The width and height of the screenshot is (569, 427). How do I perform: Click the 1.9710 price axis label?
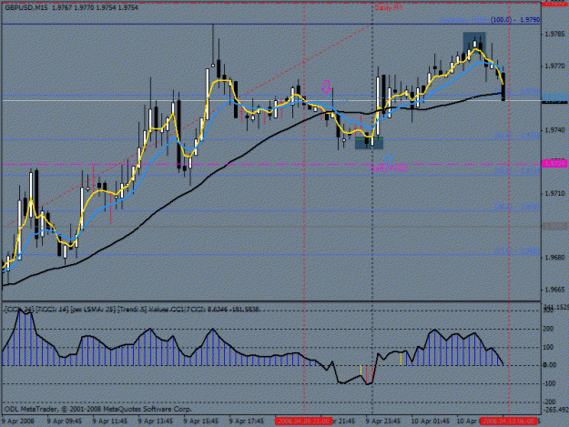coord(554,194)
